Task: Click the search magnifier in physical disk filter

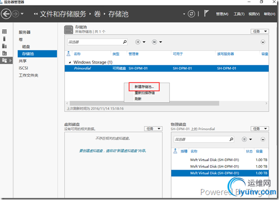Action: pyautogui.click(x=231, y=139)
